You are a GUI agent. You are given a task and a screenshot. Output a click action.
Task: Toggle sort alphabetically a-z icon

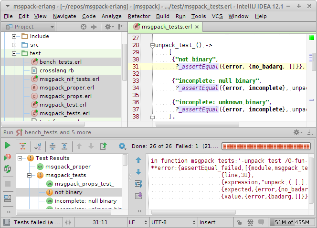(x=38, y=146)
